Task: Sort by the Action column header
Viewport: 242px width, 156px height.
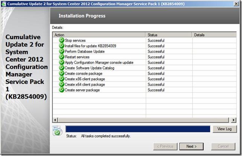Action: click(x=99, y=35)
